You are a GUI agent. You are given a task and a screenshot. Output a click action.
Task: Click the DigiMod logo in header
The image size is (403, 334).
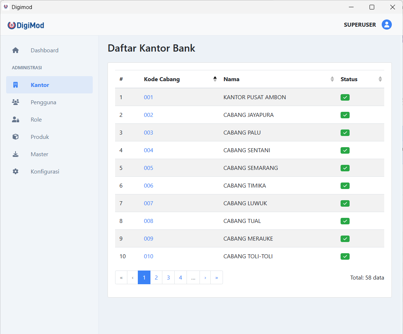(26, 25)
